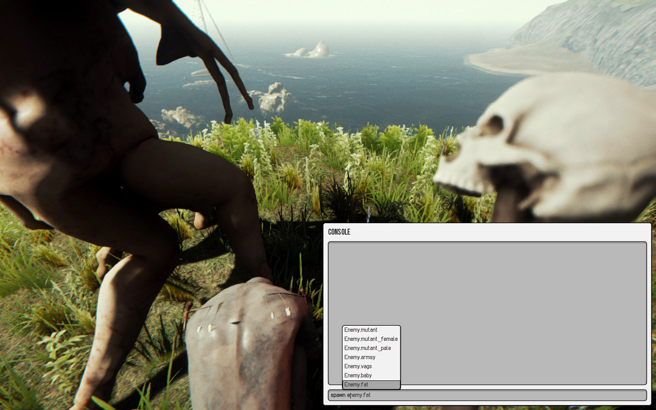
Task: Click the large rock island in the ocean
Action: coord(314,50)
